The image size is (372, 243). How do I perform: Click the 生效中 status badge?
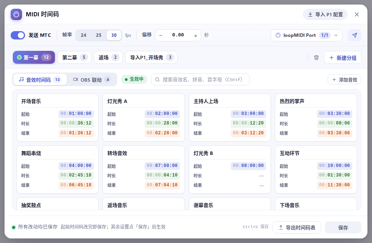pyautogui.click(x=134, y=79)
